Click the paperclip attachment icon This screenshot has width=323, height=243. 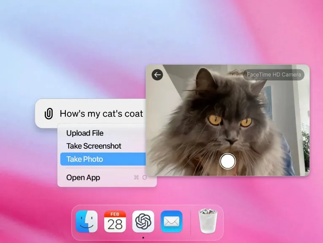coord(49,114)
